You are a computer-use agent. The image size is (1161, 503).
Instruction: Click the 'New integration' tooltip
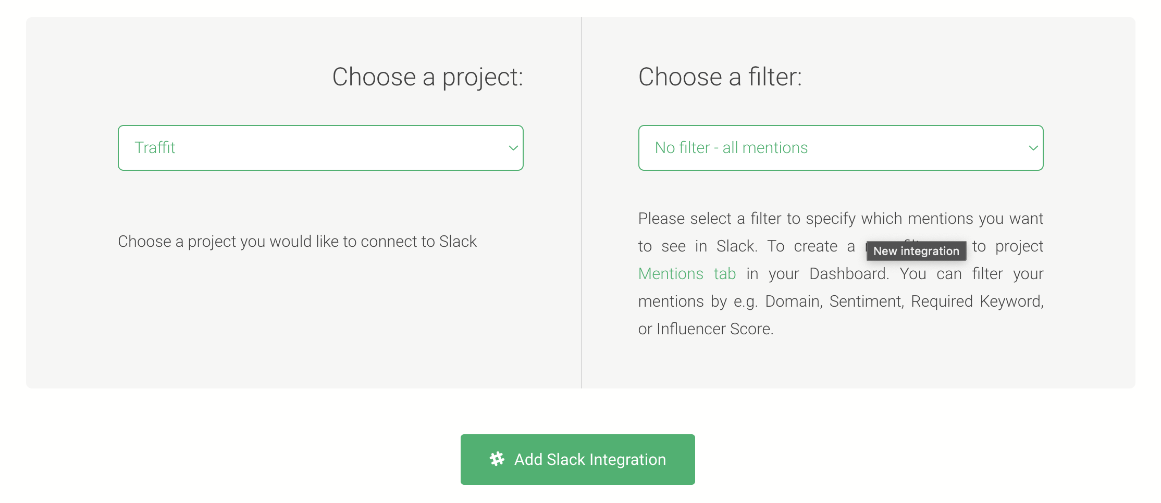click(x=916, y=251)
